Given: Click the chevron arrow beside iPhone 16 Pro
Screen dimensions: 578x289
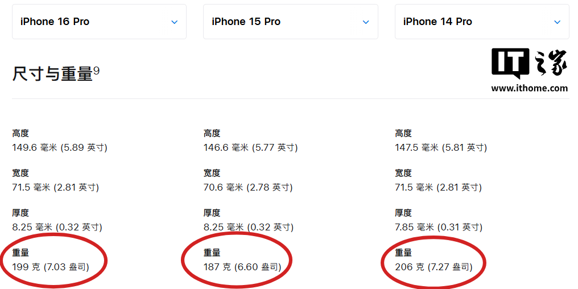Looking at the screenshot, I should click(175, 22).
